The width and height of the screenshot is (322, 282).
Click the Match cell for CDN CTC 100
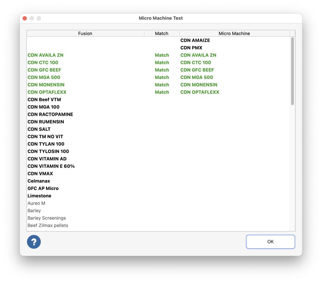(x=162, y=63)
